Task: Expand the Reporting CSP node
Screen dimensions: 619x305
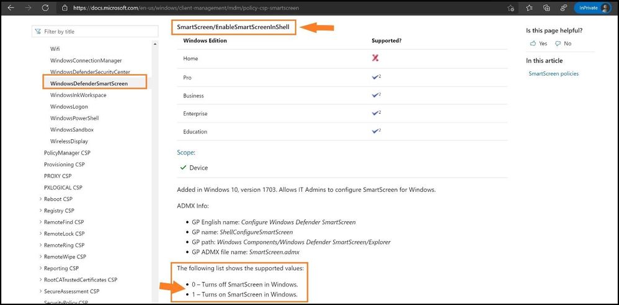Action: (x=41, y=268)
